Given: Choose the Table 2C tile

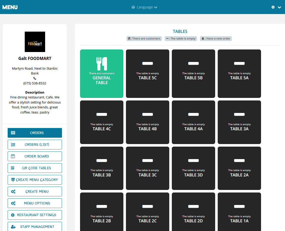Looking at the screenshot, I should 148,212.
